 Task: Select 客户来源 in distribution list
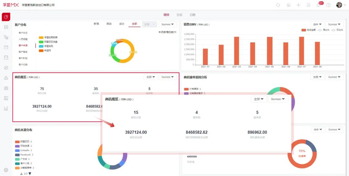[x=23, y=46]
